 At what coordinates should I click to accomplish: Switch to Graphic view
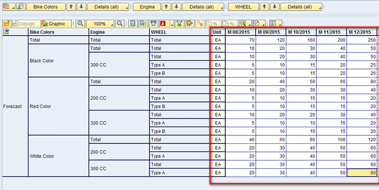[x=56, y=24]
